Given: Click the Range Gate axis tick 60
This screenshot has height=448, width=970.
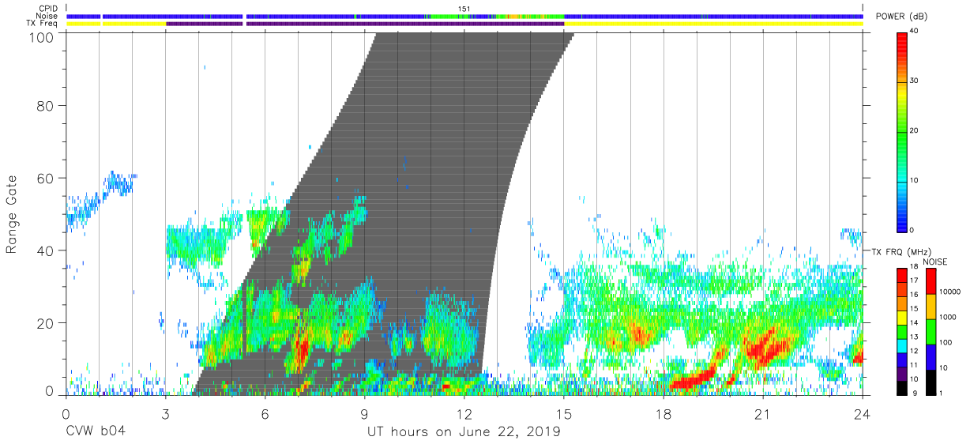Looking at the screenshot, I should (x=46, y=178).
